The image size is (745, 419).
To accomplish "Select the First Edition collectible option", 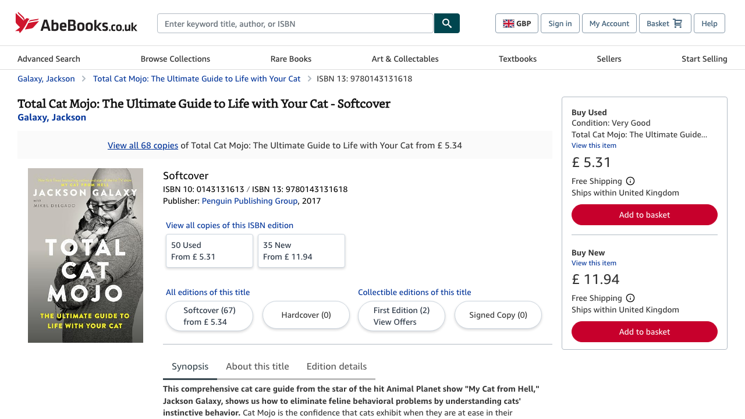I will coord(401,316).
